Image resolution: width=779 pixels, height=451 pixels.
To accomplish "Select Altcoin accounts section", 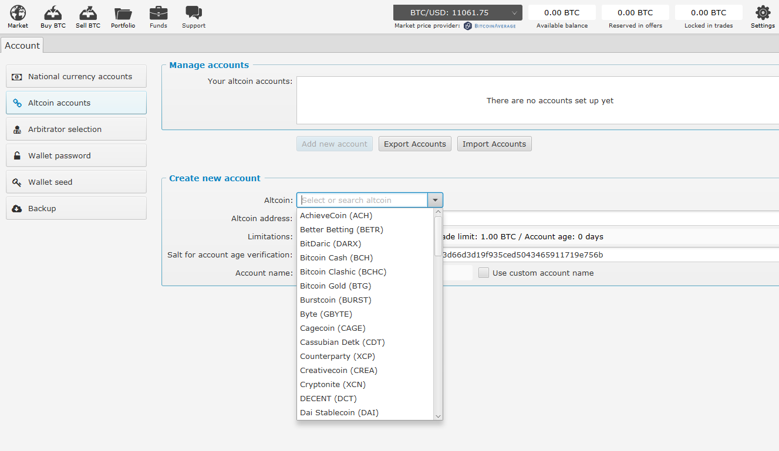I will click(x=76, y=103).
